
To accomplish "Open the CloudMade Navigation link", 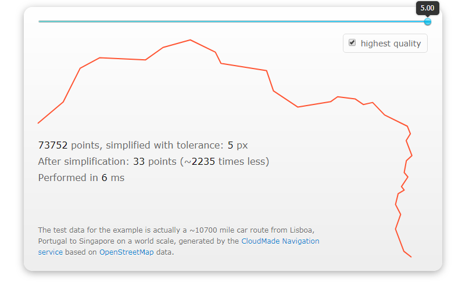I will coord(280,241).
